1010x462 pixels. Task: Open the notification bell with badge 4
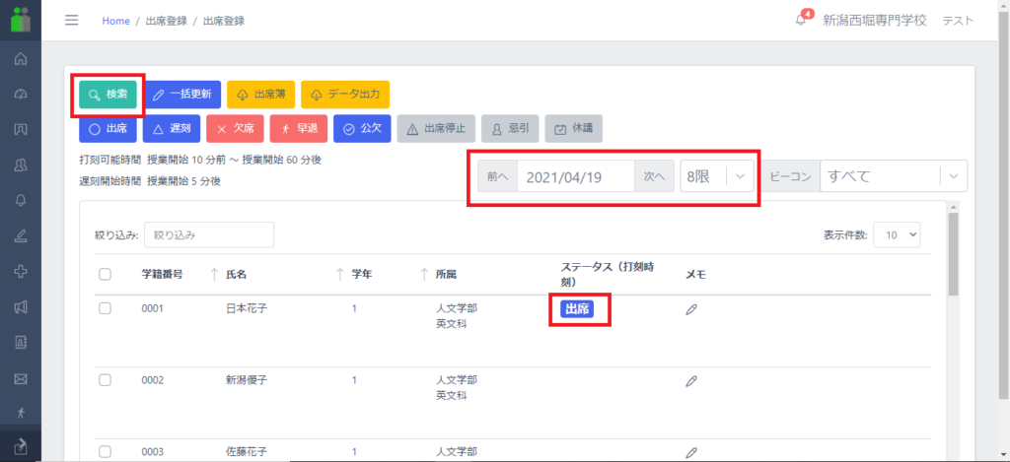pyautogui.click(x=801, y=19)
